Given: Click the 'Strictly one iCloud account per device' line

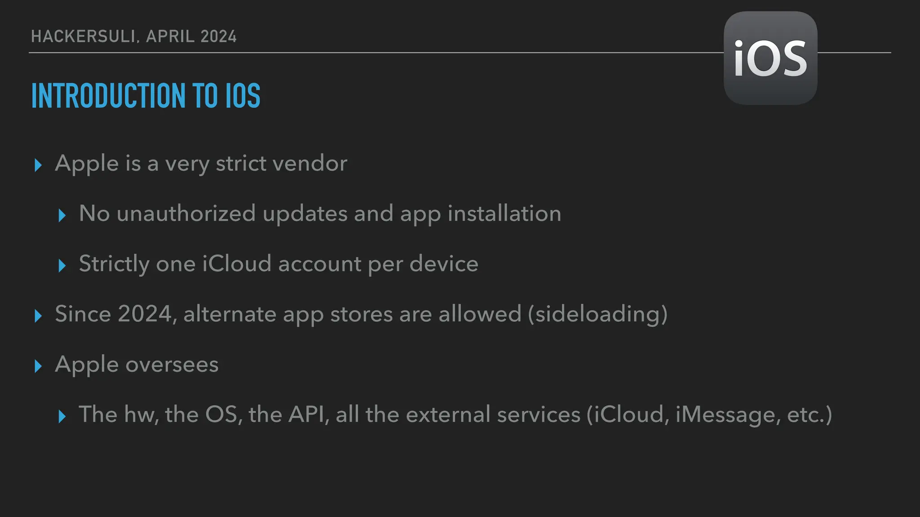Looking at the screenshot, I should point(279,264).
